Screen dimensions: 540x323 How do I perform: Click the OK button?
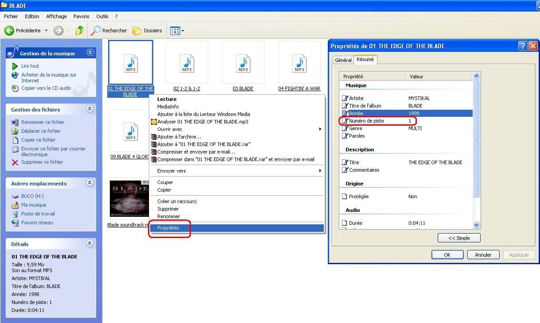tap(447, 255)
